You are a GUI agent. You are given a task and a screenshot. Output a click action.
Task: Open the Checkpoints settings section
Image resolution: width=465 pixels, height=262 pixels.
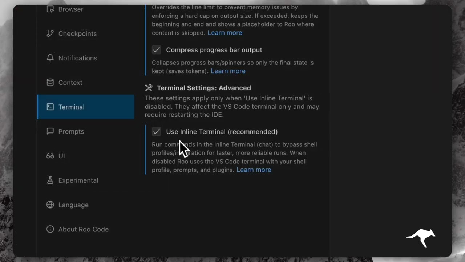(85, 33)
